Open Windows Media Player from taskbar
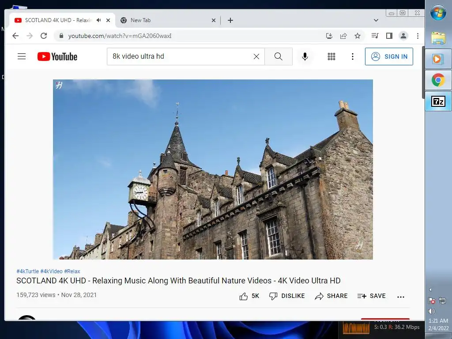 438,59
